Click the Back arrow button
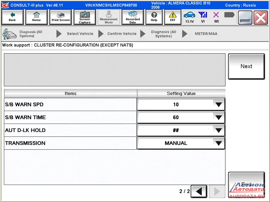Screen dimensions: 270x202 pyautogui.click(x=12, y=17)
